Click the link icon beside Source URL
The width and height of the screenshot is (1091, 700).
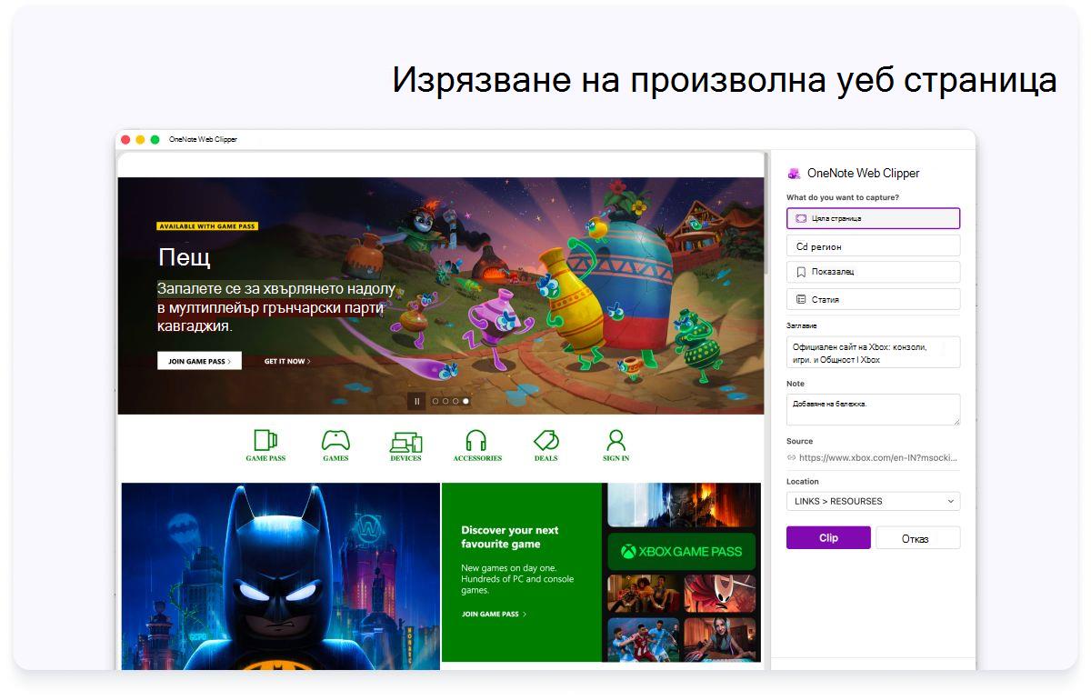click(x=791, y=458)
